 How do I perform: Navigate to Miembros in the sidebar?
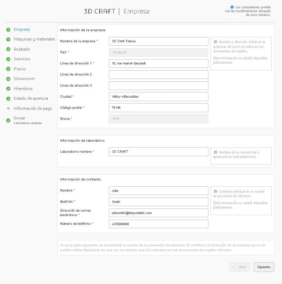tap(23, 89)
